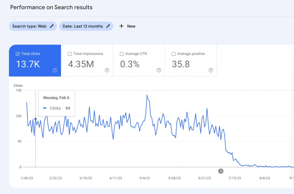This screenshot has height=194, width=294.
Task: Enable the Total impressions checkbox
Action: point(70,54)
